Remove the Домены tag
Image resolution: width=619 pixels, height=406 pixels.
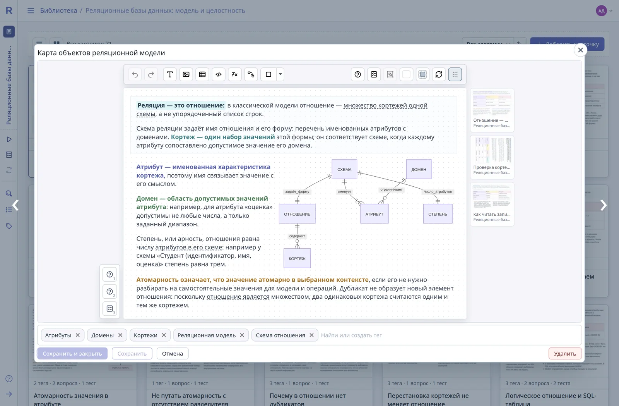(x=120, y=335)
